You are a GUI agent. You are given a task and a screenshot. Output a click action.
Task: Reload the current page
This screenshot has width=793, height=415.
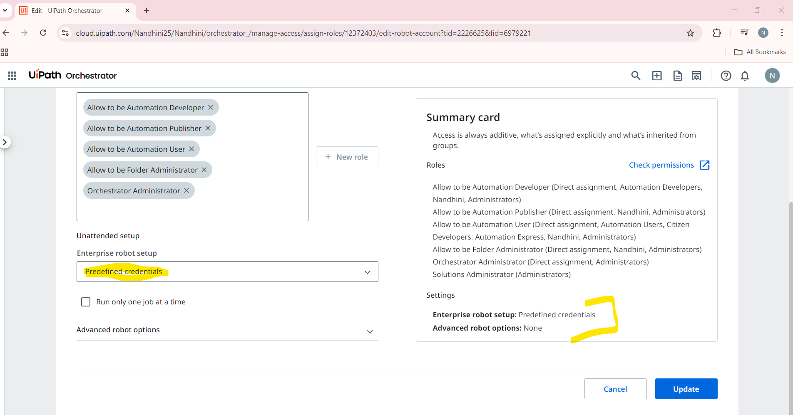[x=43, y=33]
